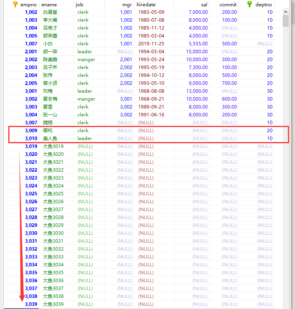295x309 pixels.
Task: Select deptno cell in row 3,010
Action: pyautogui.click(x=256, y=139)
